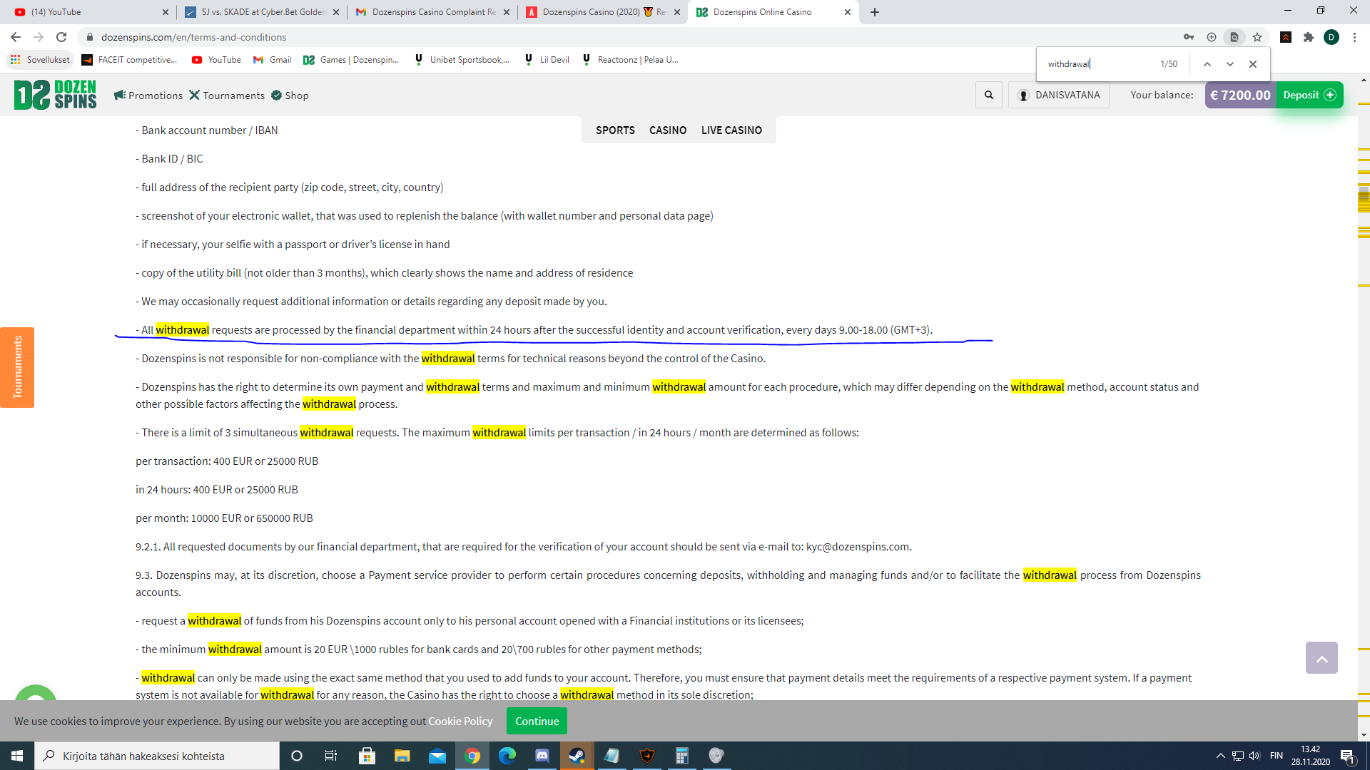
Task: Open Sovellukset apps bookmark
Action: [x=40, y=60]
